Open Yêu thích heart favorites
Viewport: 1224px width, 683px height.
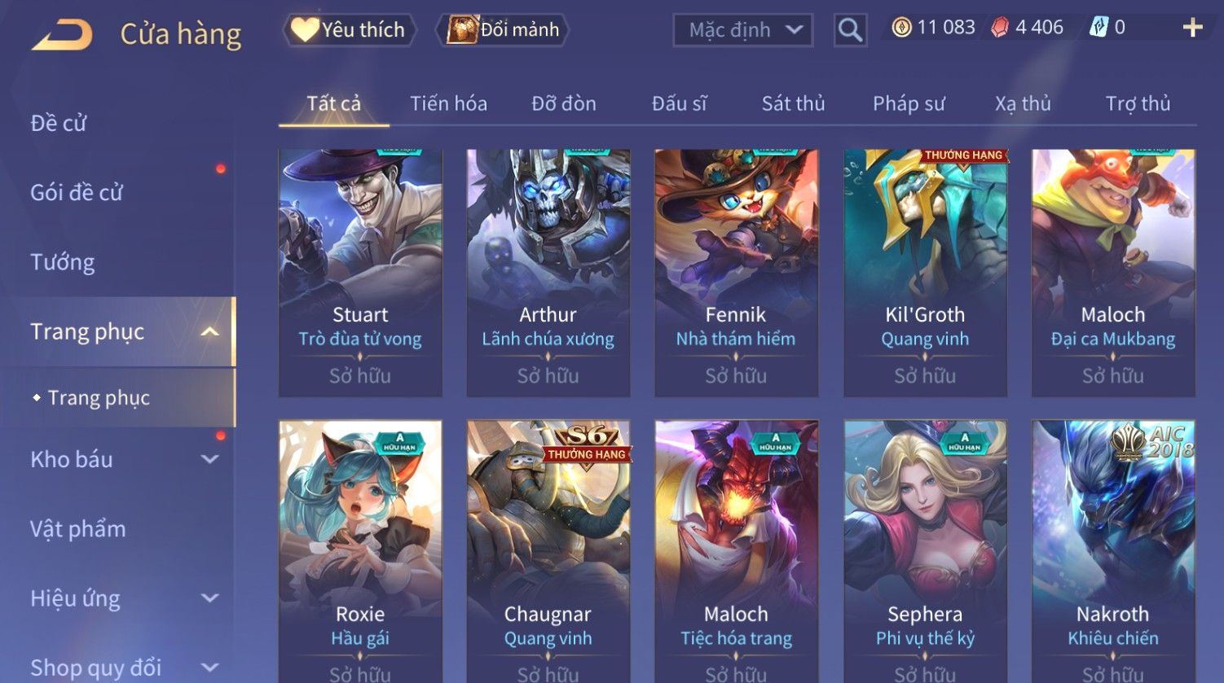pos(349,30)
